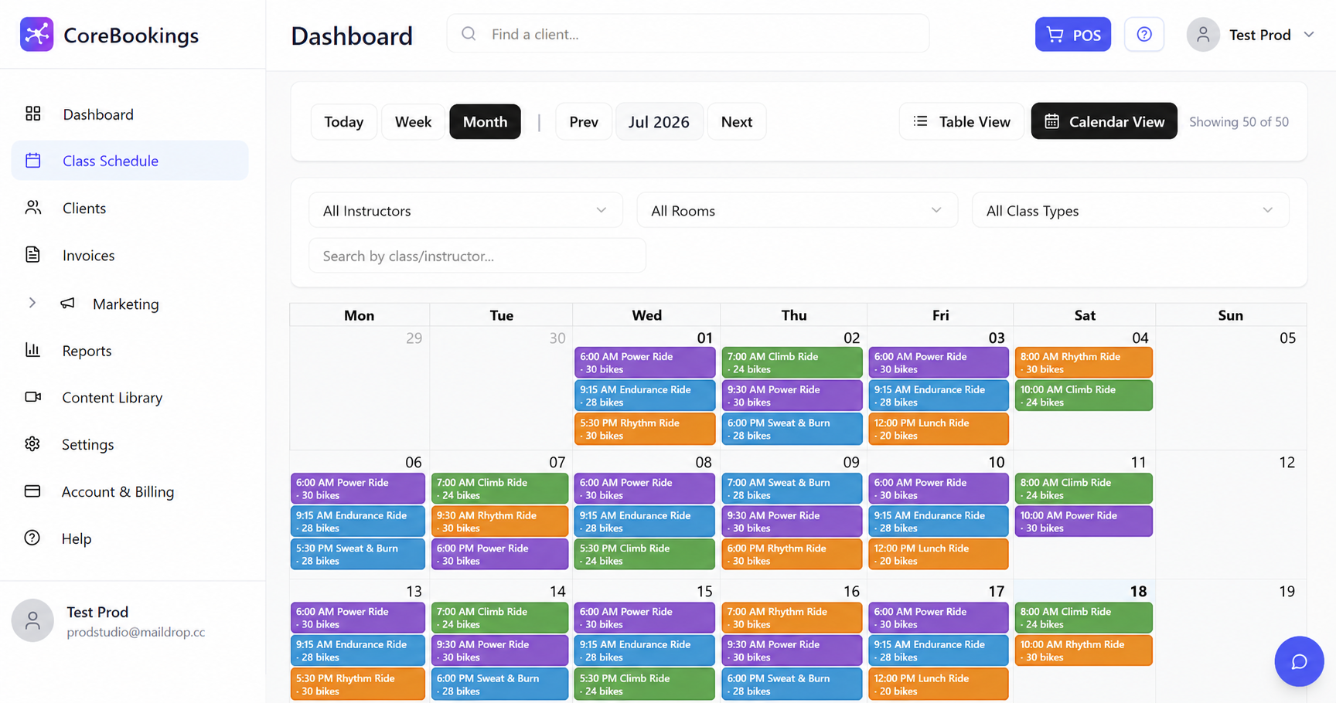
Task: Click the Prev month button
Action: click(x=584, y=121)
